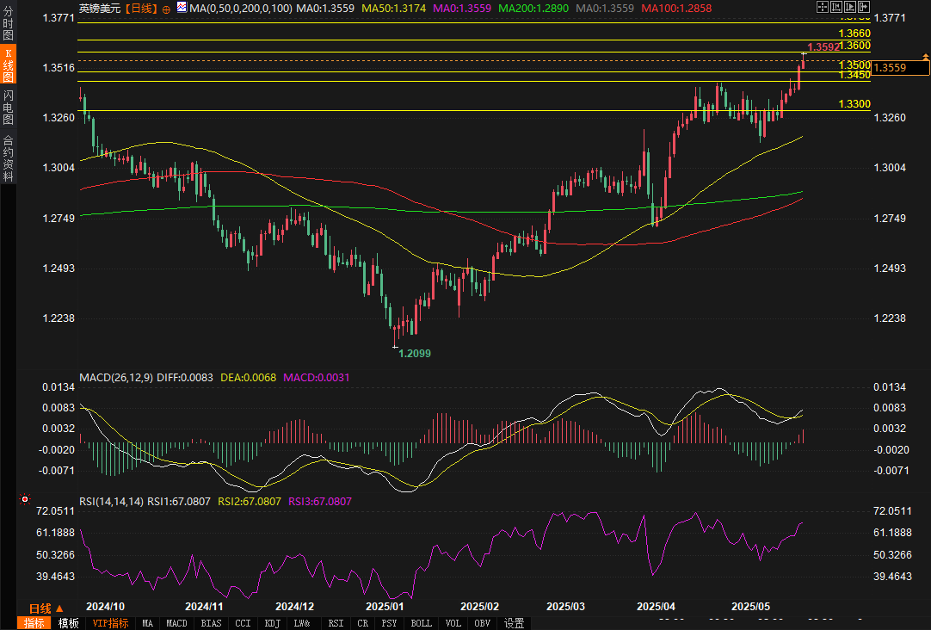Select the LW& indicator button
This screenshot has height=630, width=931.
[302, 623]
